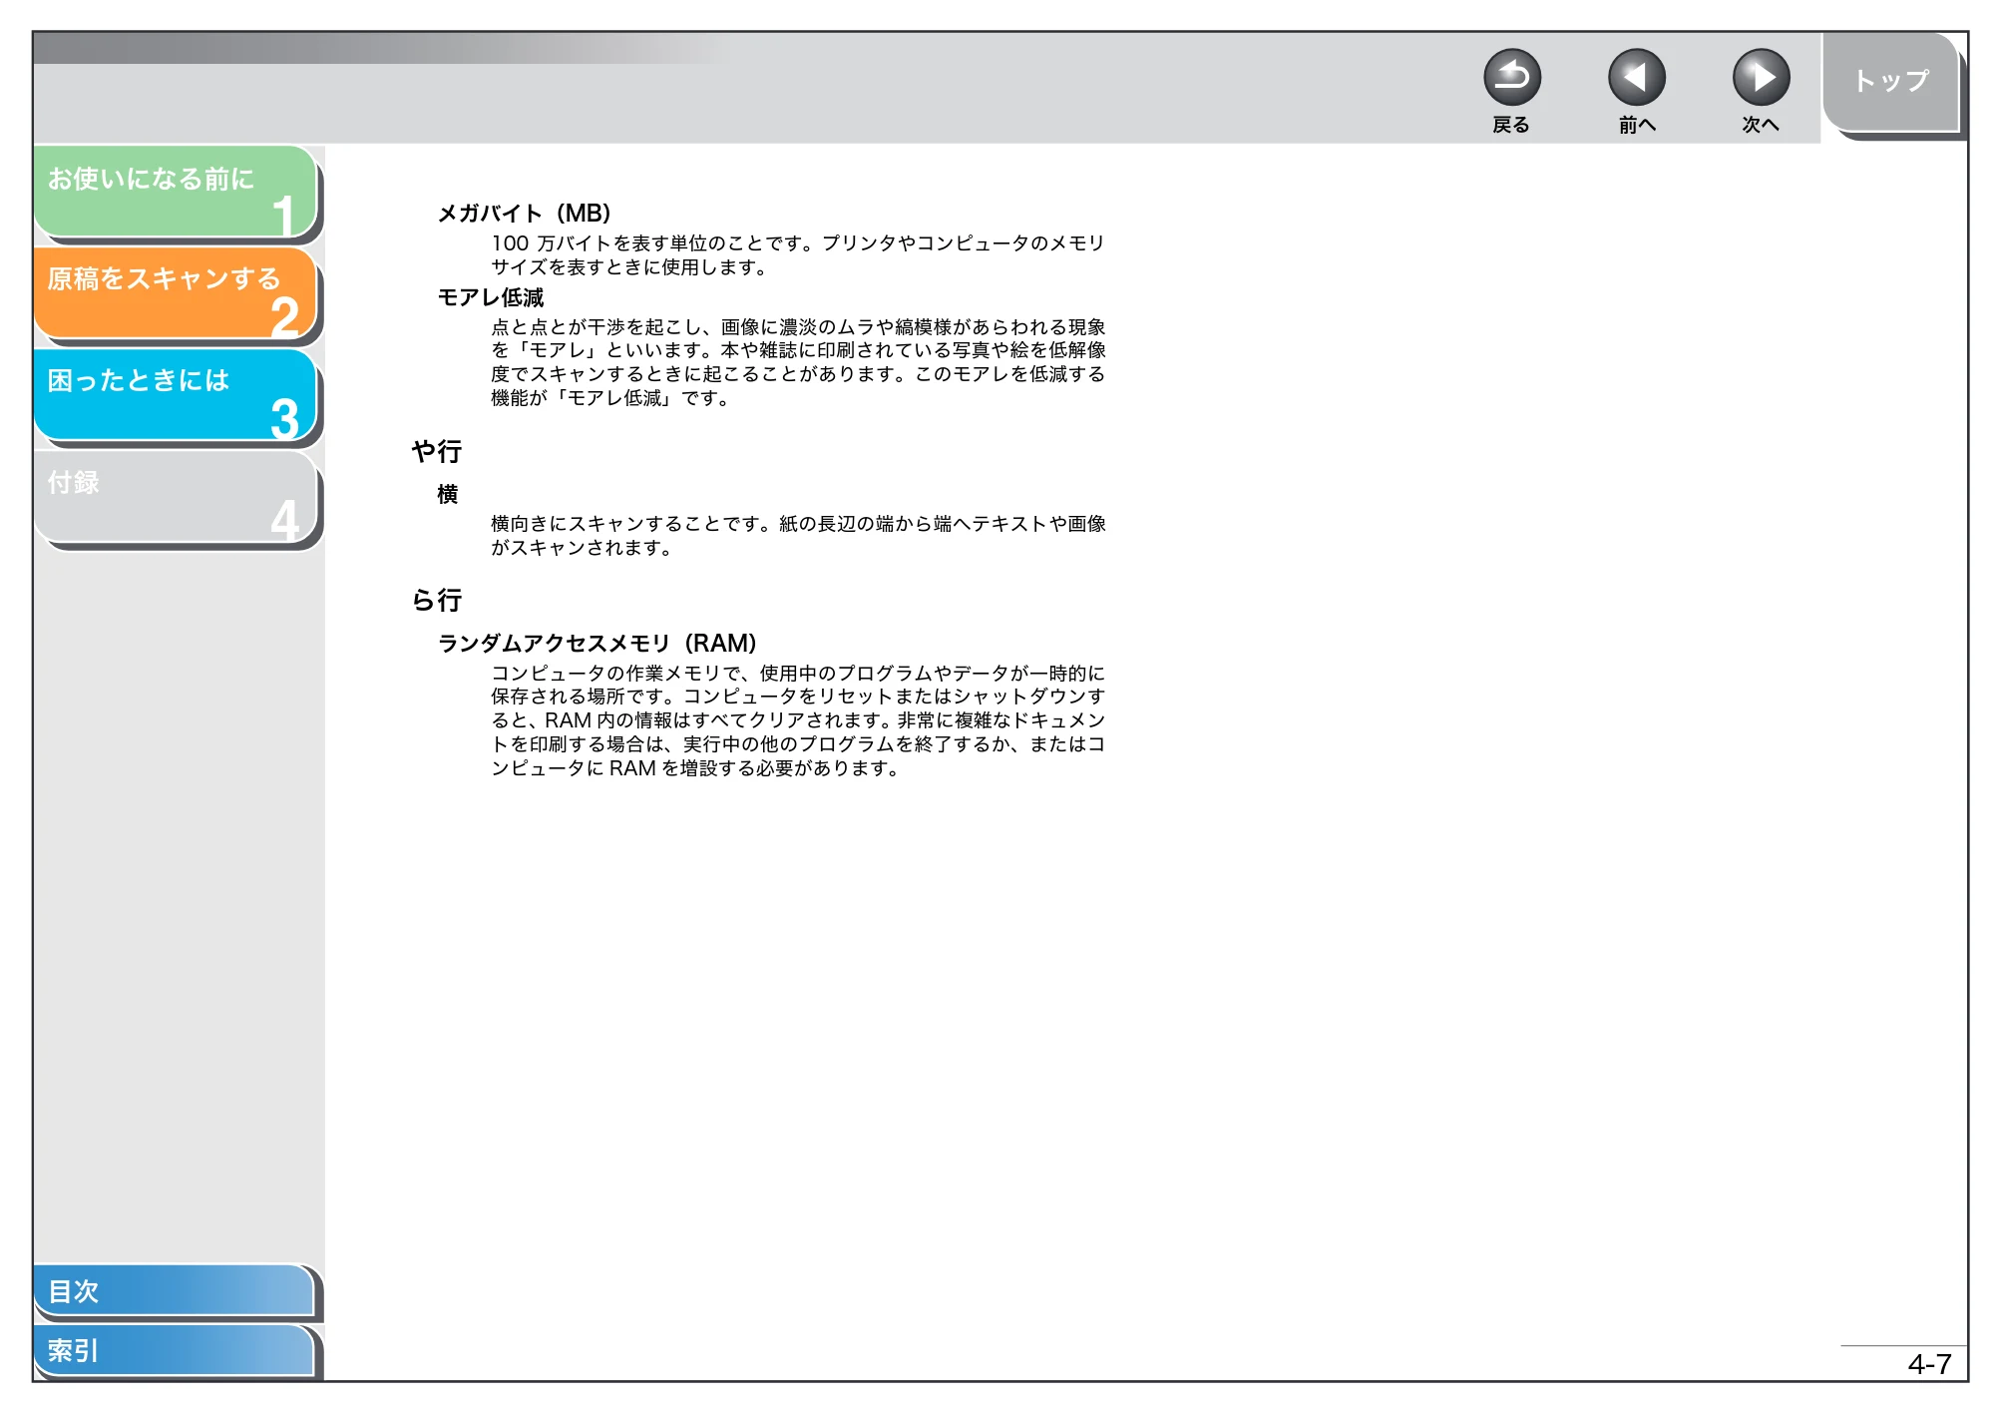The image size is (1995, 1412).
Task: Click the page number 4-7
Action: 1929,1364
